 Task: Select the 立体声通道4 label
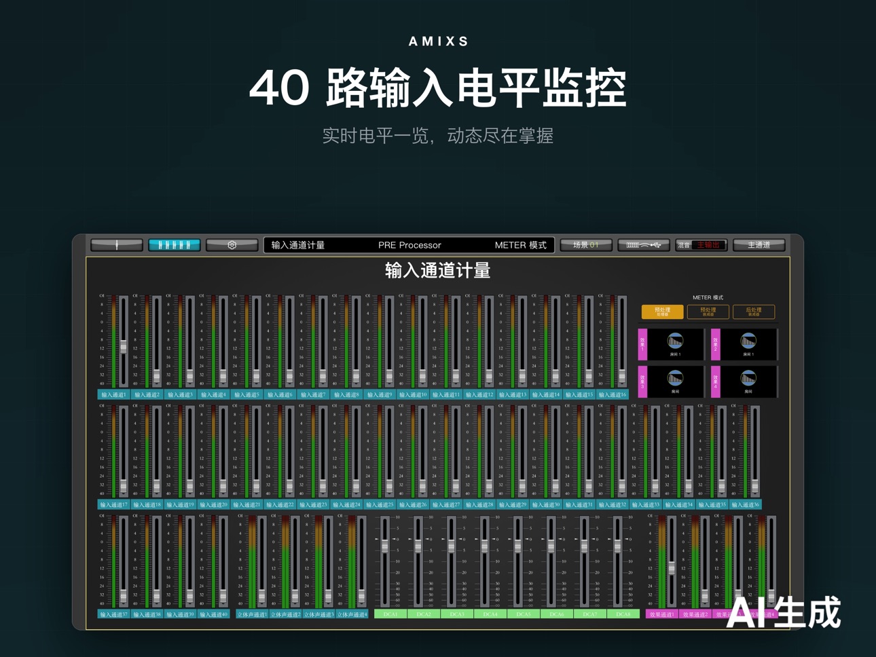point(352,614)
